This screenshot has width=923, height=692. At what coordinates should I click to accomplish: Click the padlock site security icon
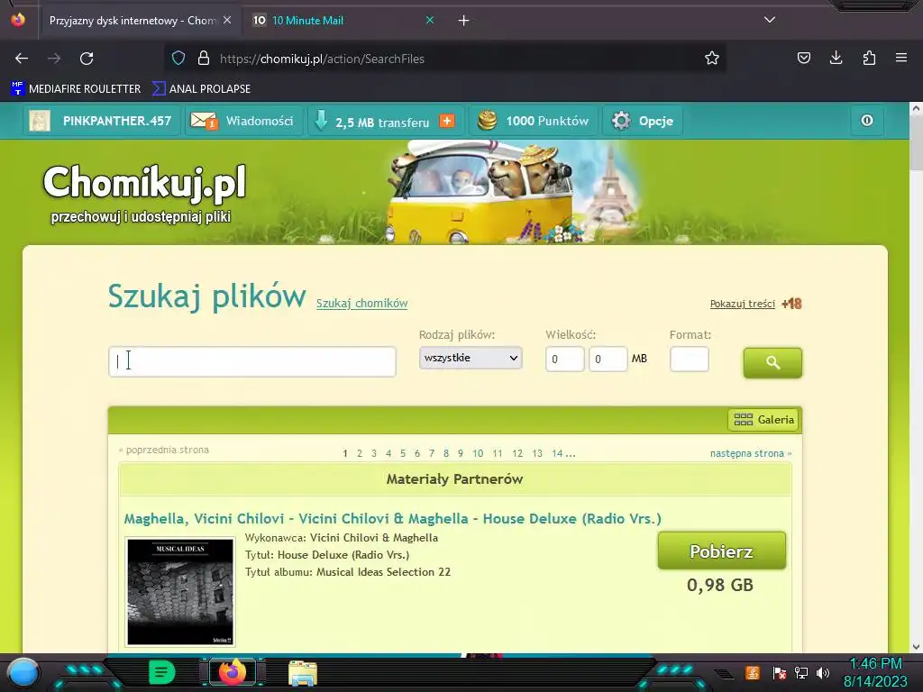(204, 59)
